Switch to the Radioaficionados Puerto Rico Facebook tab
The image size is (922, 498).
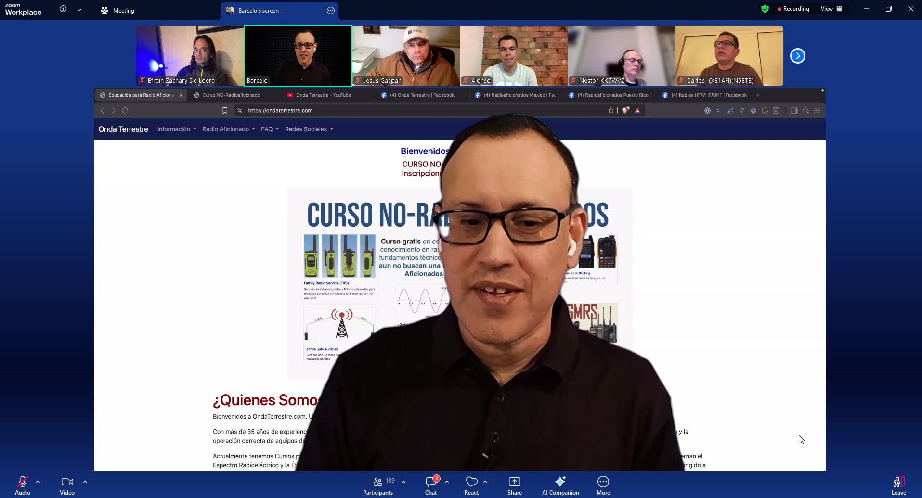610,95
